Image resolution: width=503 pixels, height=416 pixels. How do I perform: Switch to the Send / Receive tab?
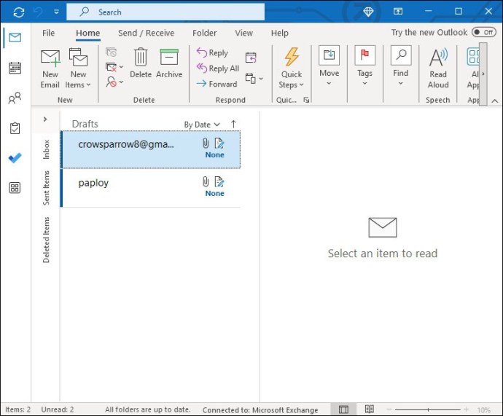coord(146,33)
